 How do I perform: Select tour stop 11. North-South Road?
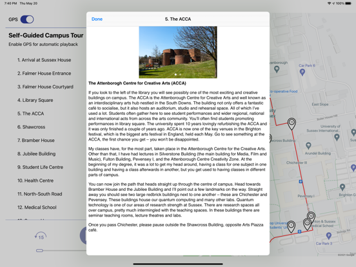coord(40,194)
